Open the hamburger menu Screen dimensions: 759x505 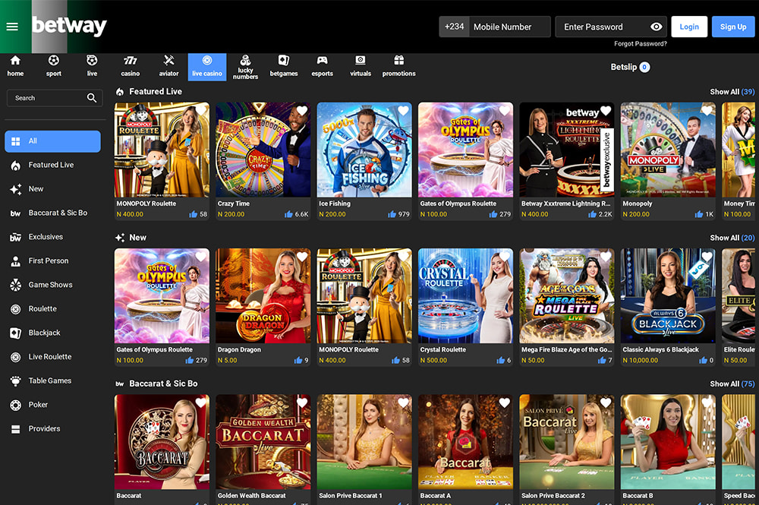[x=12, y=27]
